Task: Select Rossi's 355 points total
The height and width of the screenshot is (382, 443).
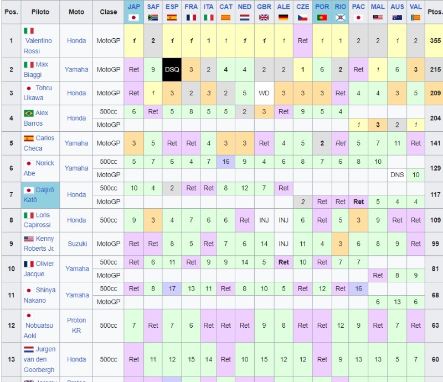Action: (x=435, y=40)
